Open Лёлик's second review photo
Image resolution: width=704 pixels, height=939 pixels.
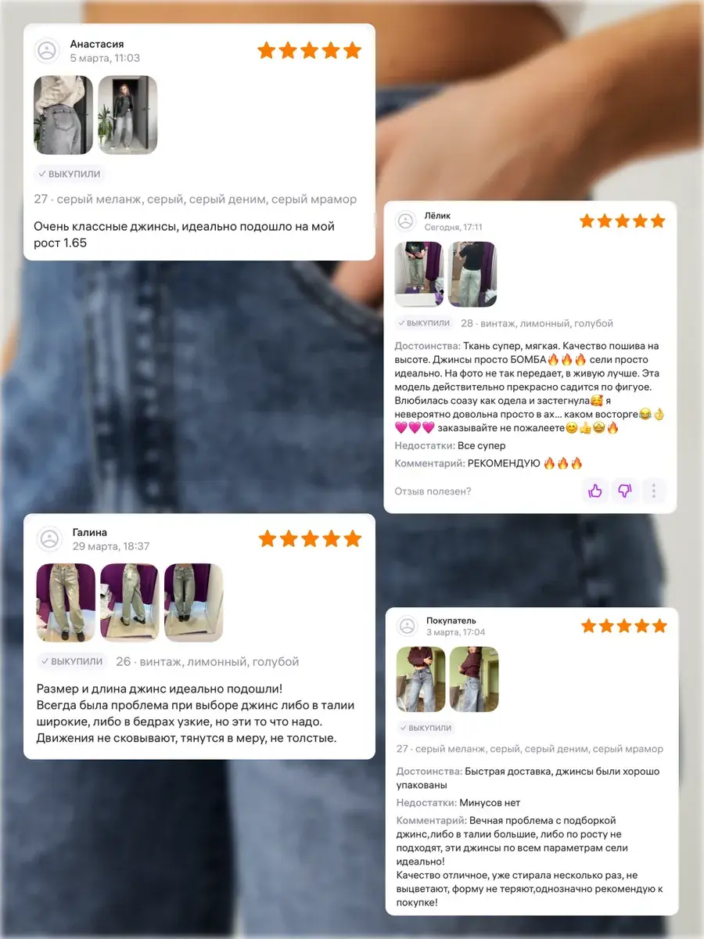(472, 274)
